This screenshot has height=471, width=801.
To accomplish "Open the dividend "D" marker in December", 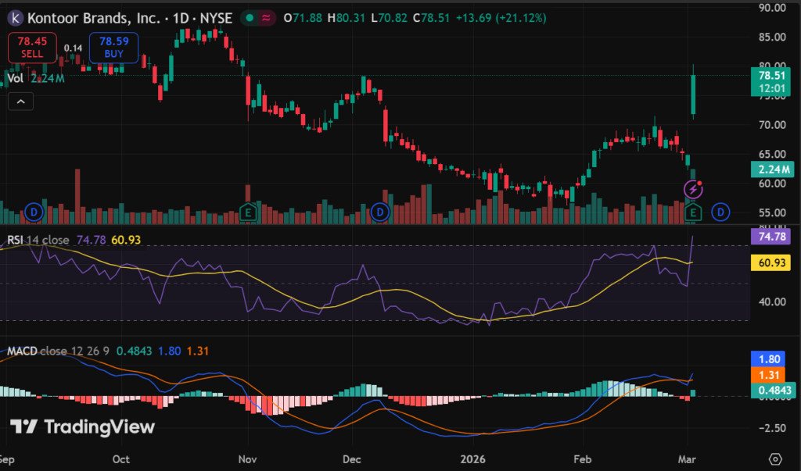I will (380, 211).
